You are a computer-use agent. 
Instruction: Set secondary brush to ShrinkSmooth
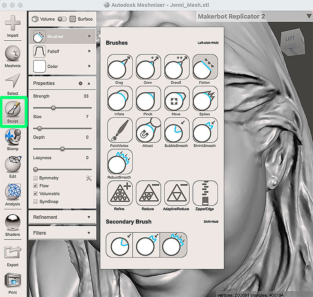[146, 245]
